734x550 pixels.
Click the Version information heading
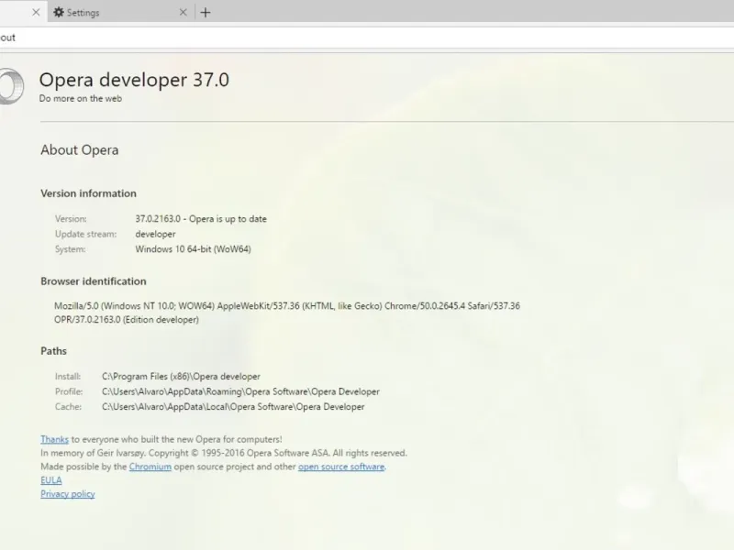[x=88, y=193]
